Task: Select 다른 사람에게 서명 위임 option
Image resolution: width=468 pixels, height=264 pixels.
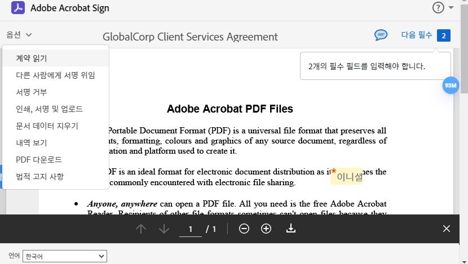Action: (x=55, y=75)
